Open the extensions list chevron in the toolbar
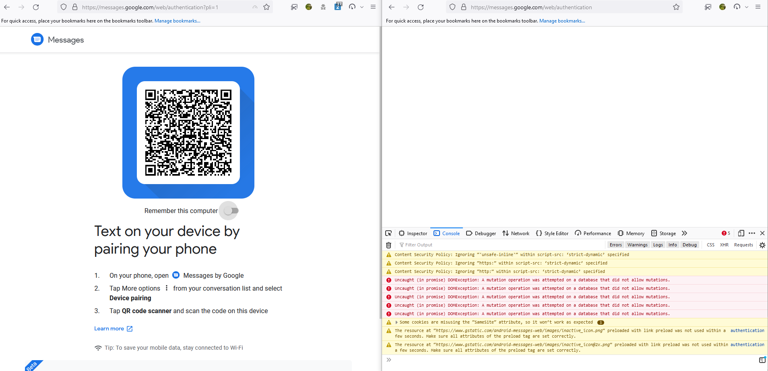768x371 pixels. tap(361, 7)
